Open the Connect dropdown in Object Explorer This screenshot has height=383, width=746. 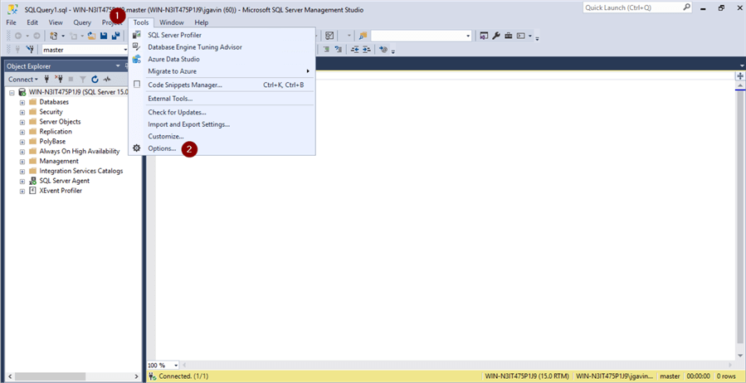pos(23,80)
